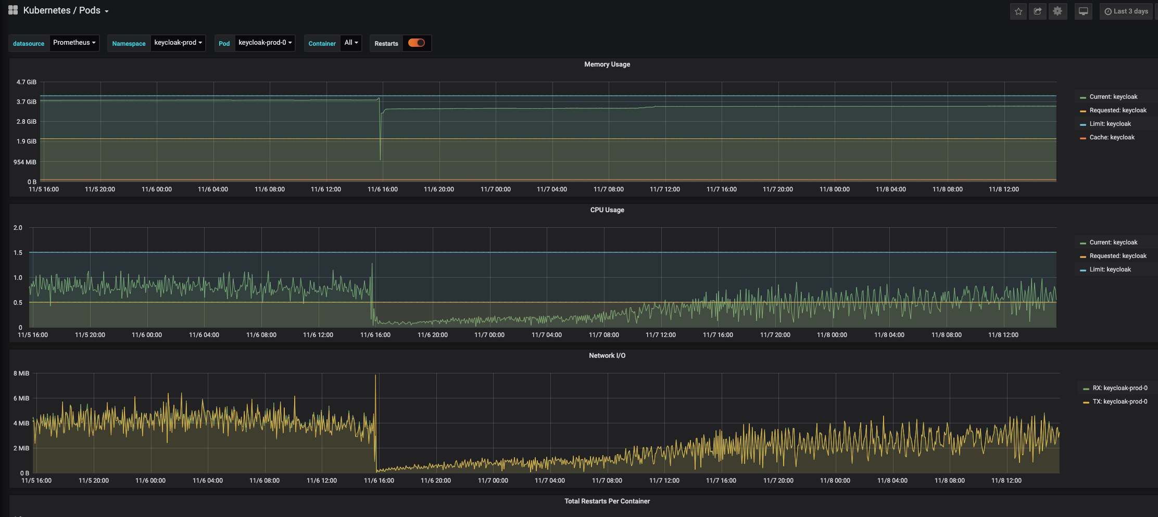The width and height of the screenshot is (1158, 517).
Task: Open the keycloak-prod-0 pod dropdown
Action: [265, 43]
